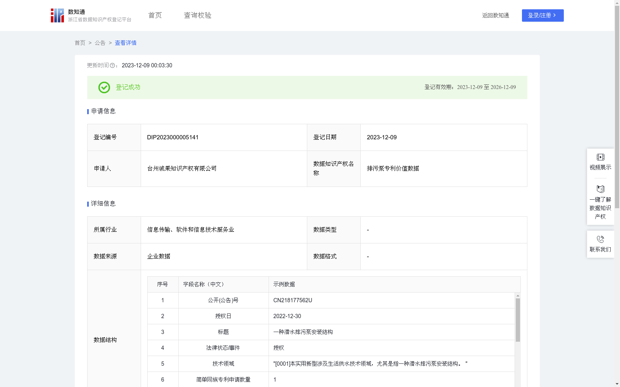The image size is (620, 387).
Task: Select 企业数据 data source value
Action: (158, 257)
